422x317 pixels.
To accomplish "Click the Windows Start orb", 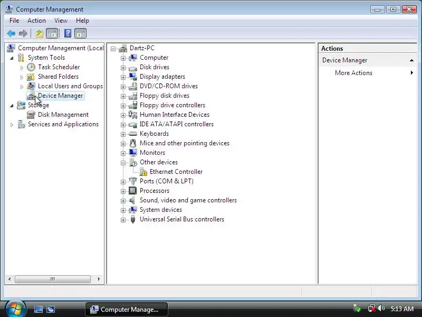I will pyautogui.click(x=15, y=309).
